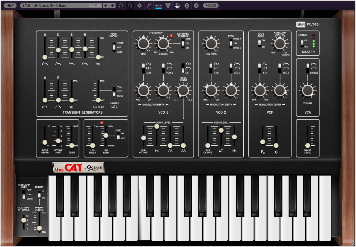The image size is (356, 247).
Task: Toggle VCA Bypass envelope switch
Action: 308,68
